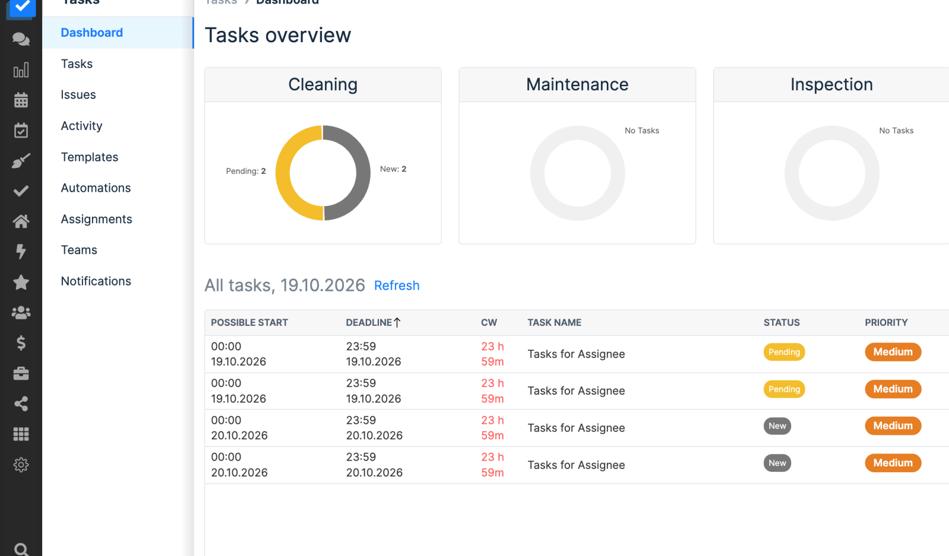The width and height of the screenshot is (949, 556).
Task: Open the calendar grid icon
Action: point(21,100)
